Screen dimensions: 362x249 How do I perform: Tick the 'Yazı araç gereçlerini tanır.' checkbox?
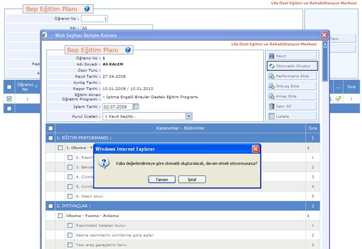click(70, 244)
